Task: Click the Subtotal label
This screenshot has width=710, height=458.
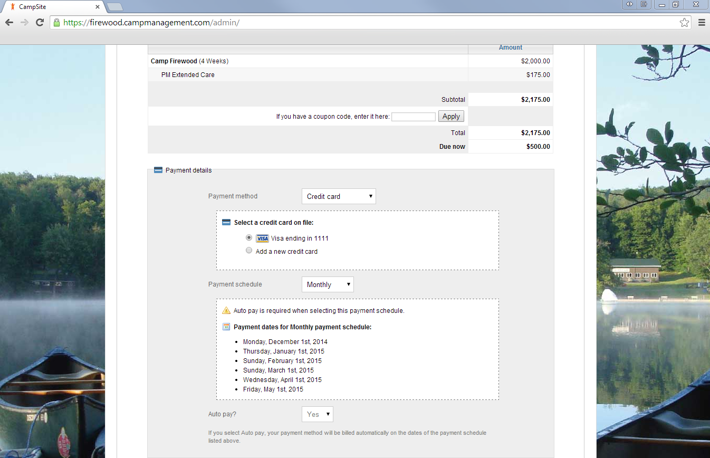Action: [453, 100]
